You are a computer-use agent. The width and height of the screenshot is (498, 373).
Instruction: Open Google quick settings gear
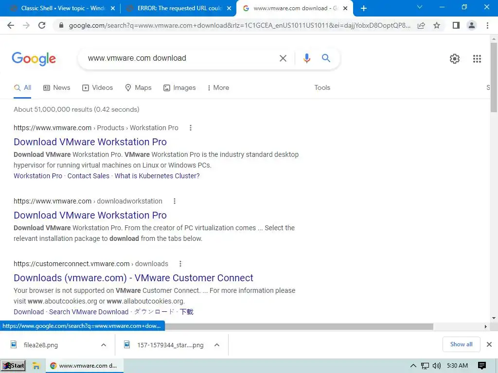(455, 59)
